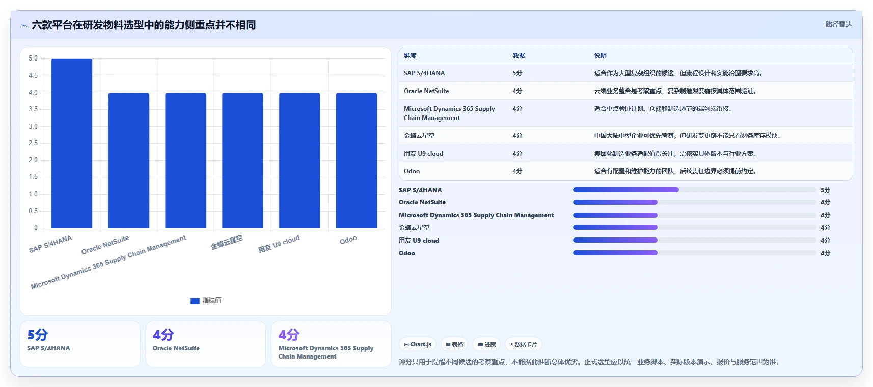Click the description '适合有配置和维护能力的团队'
This screenshot has height=387, width=873.
pyautogui.click(x=675, y=171)
